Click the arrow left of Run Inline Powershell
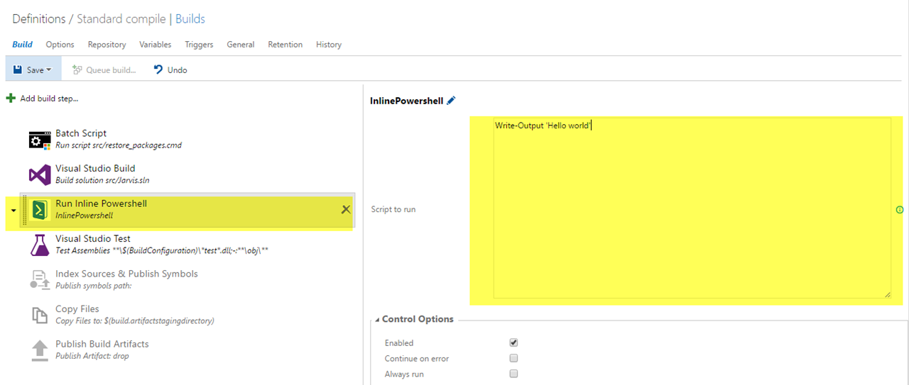The image size is (909, 385). click(x=13, y=210)
